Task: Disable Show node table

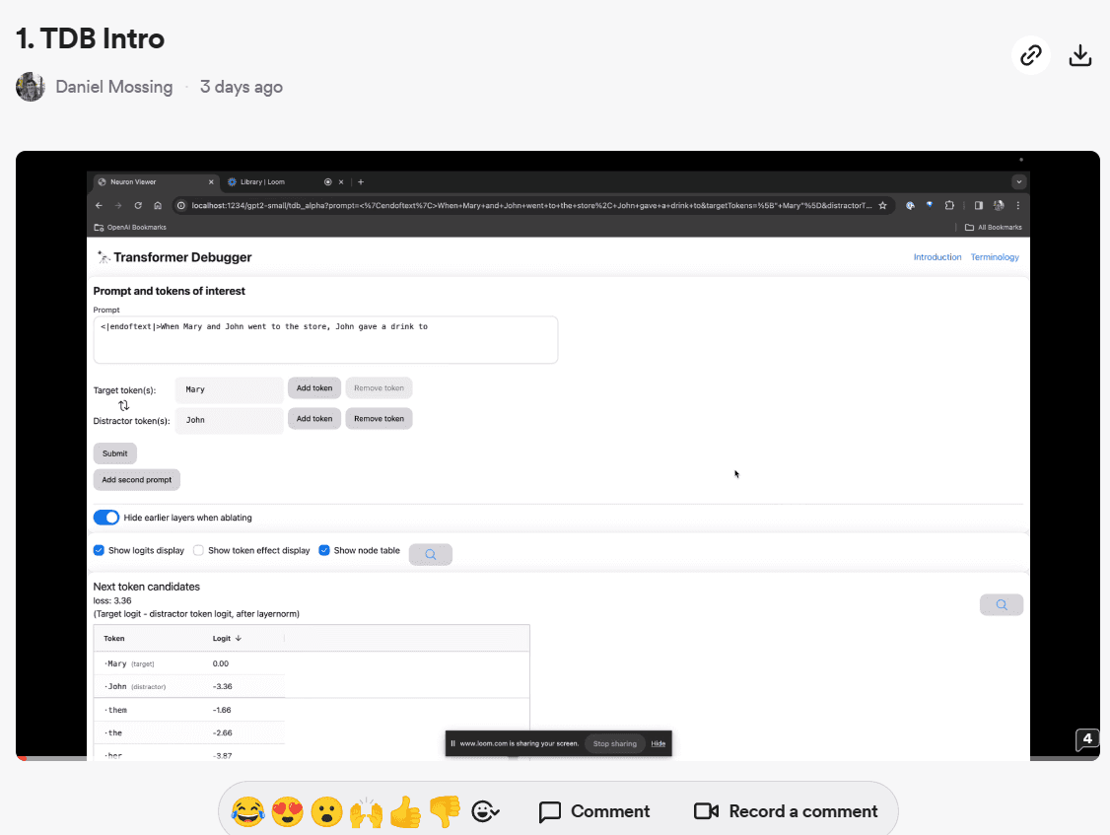Action: tap(324, 550)
